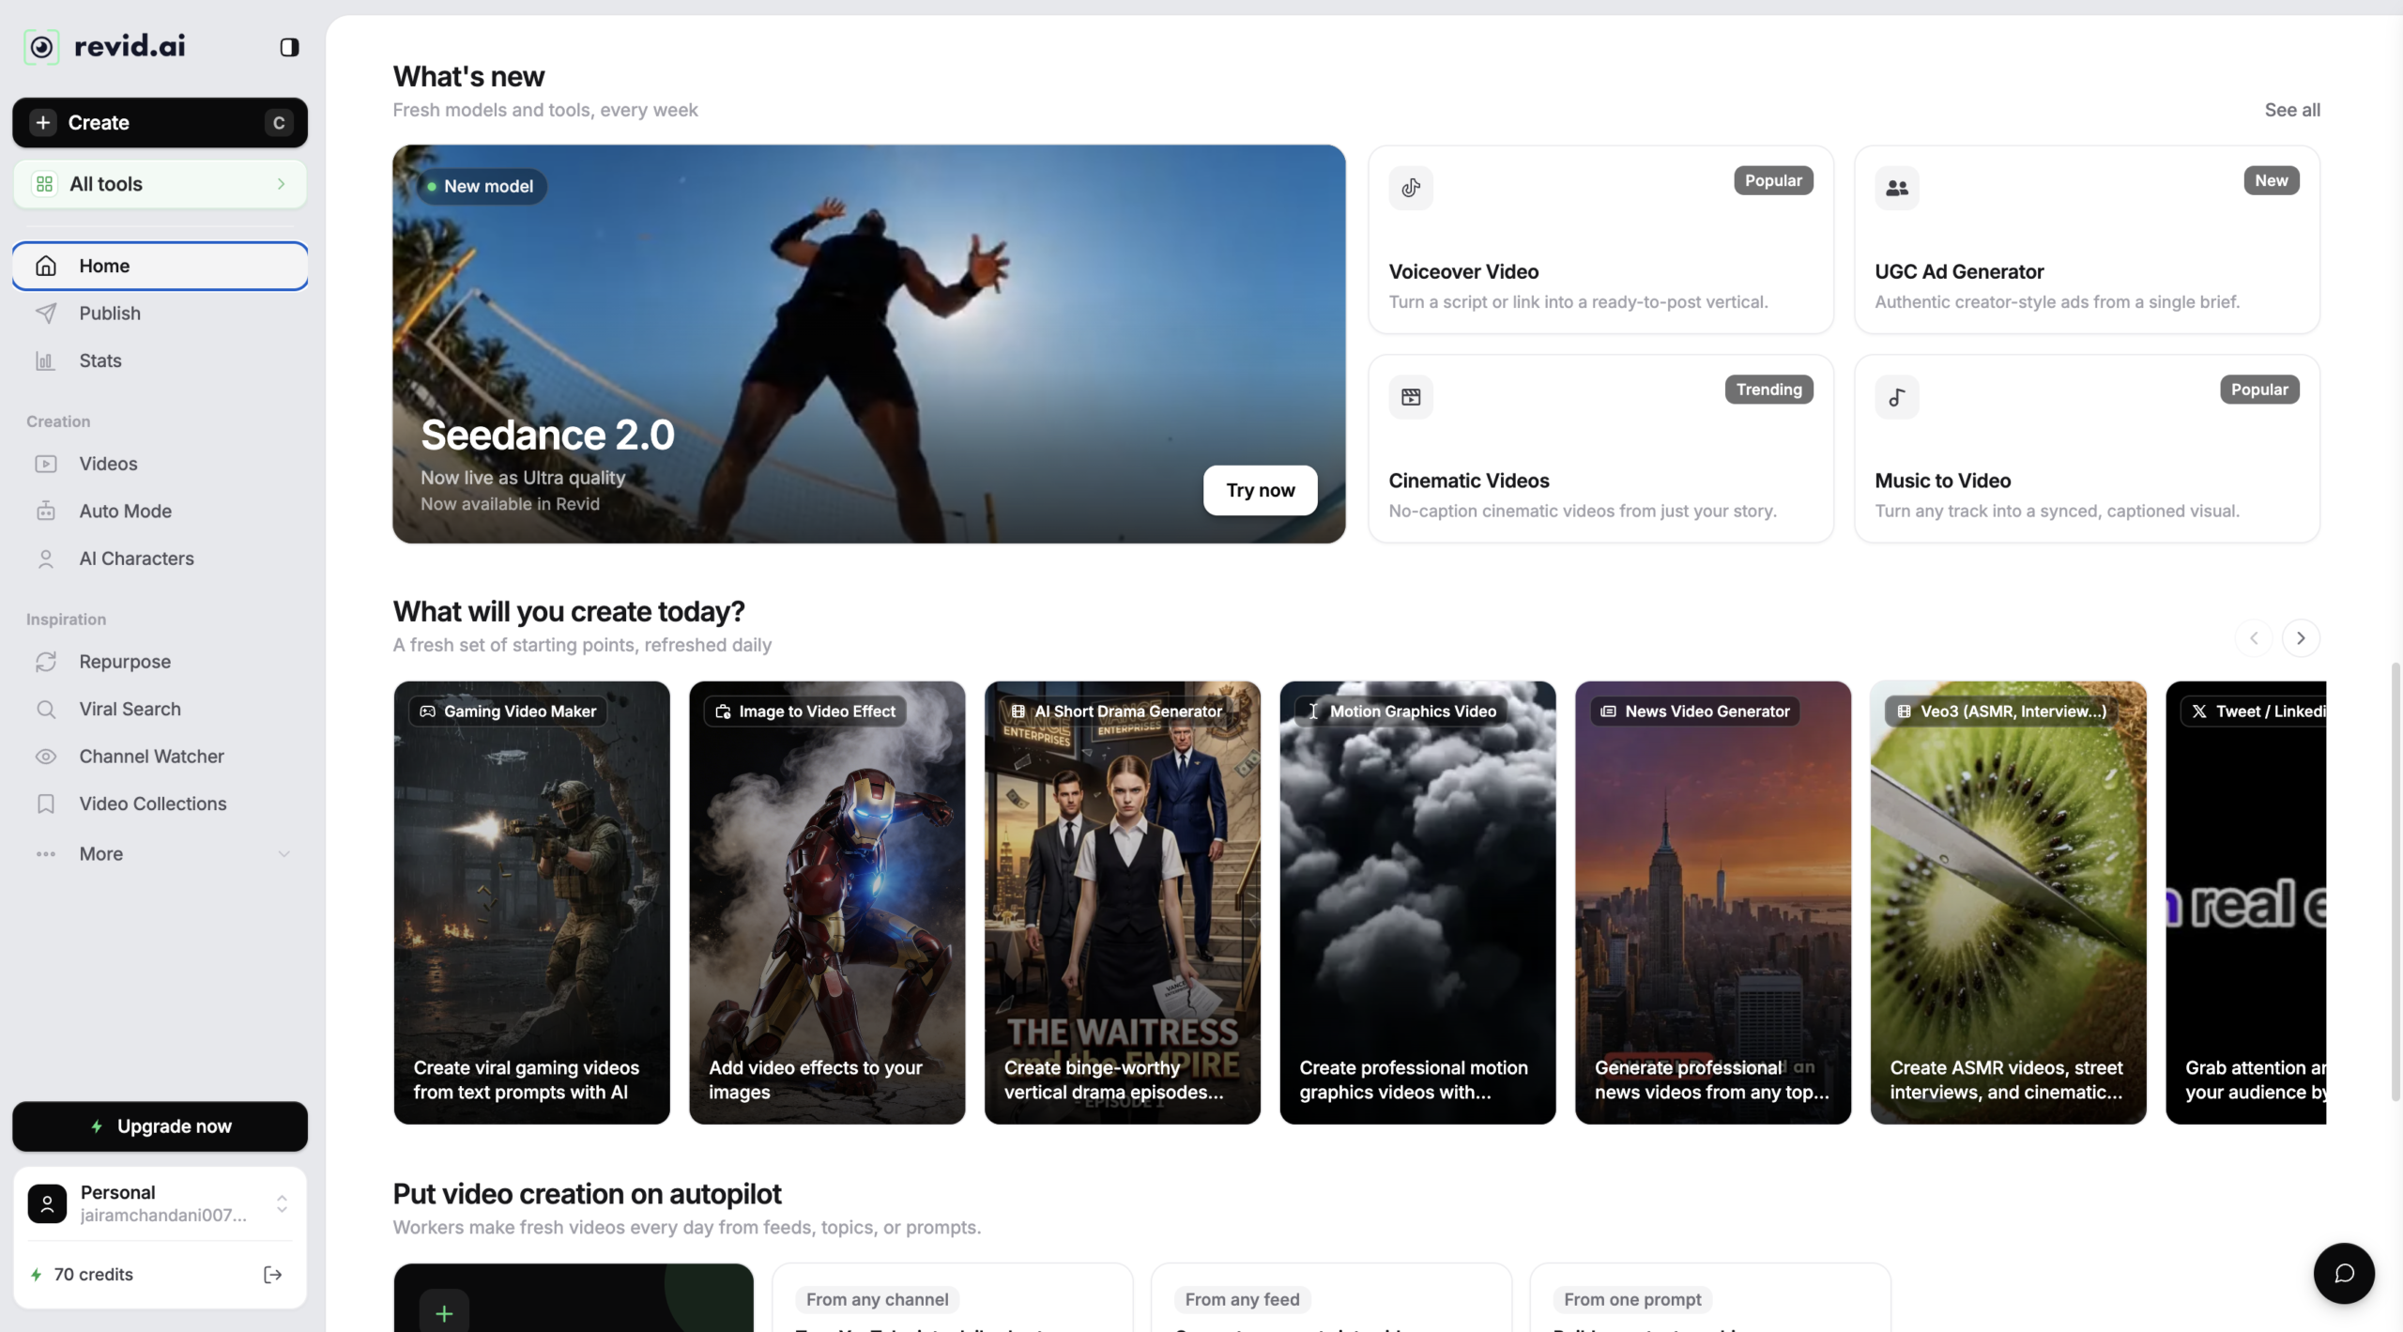Open the Motion Graphics Video thumbnail

point(1417,902)
